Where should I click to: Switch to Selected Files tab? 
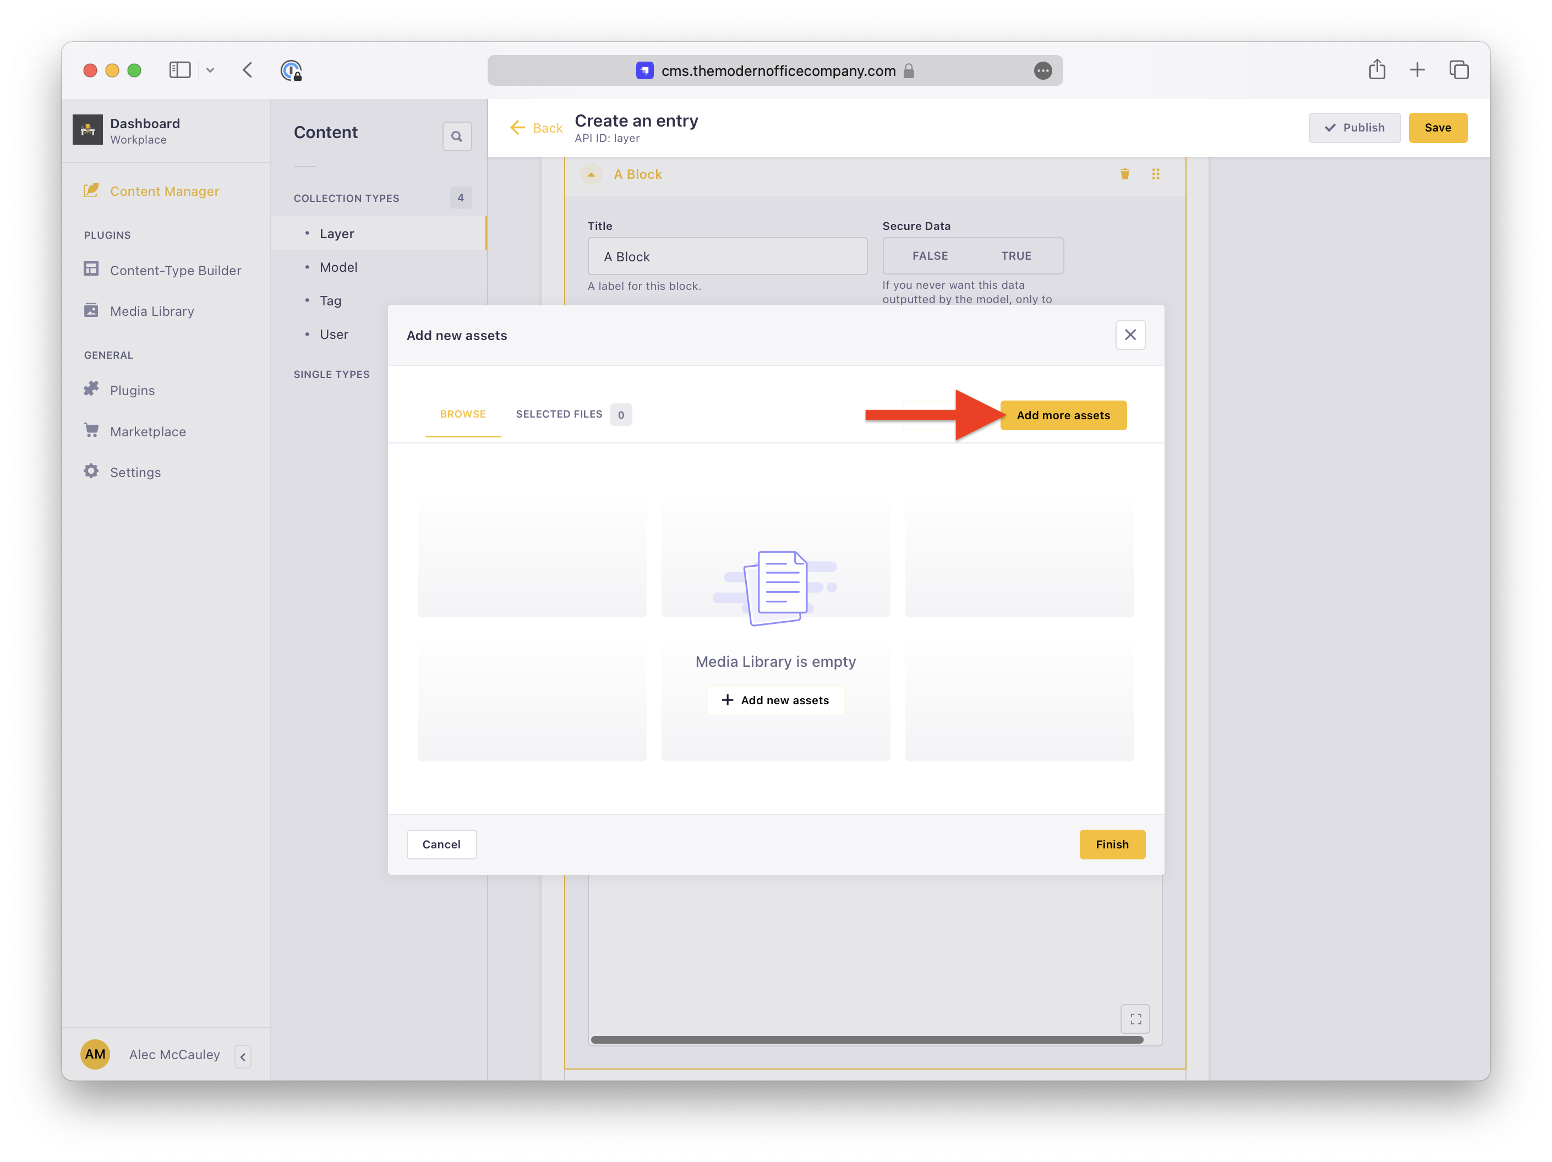[x=559, y=414]
